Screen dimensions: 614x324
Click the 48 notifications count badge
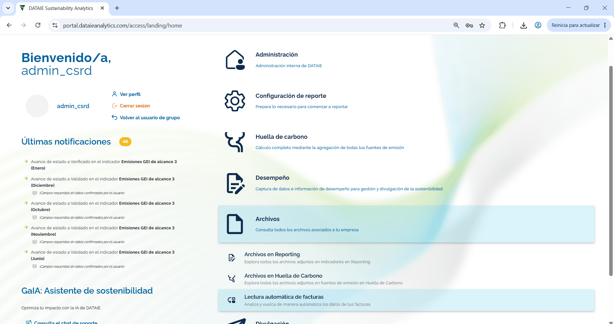pyautogui.click(x=125, y=141)
